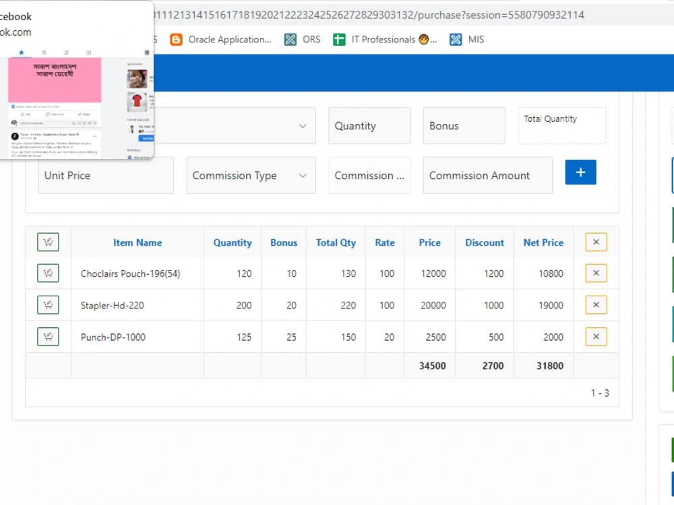Click the ORS bookmark icon
The image size is (674, 505).
click(x=290, y=40)
